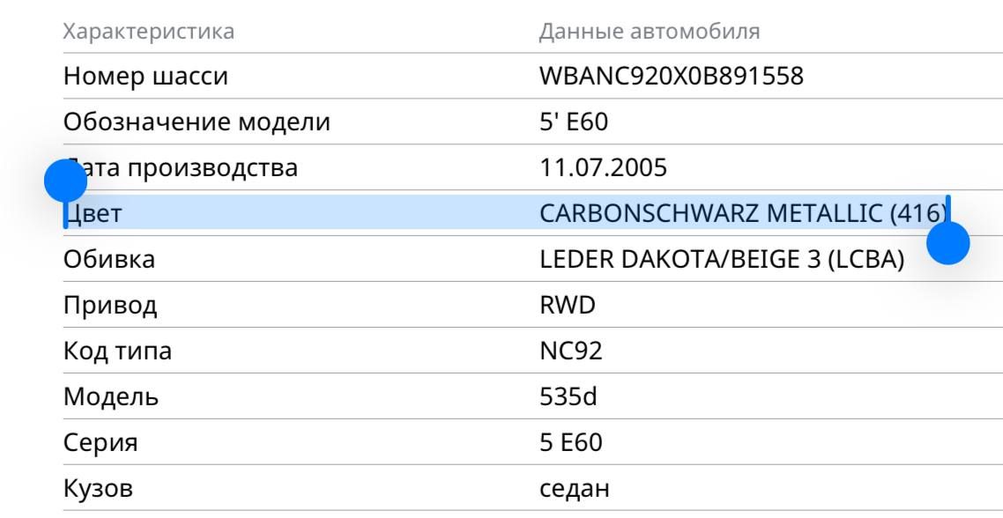Click the "Обозначение модели" label
This screenshot has width=1003, height=518.
tap(197, 122)
